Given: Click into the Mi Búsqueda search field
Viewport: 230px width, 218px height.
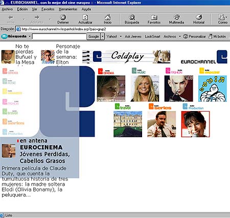Looking at the screenshot, I should [x=59, y=36].
